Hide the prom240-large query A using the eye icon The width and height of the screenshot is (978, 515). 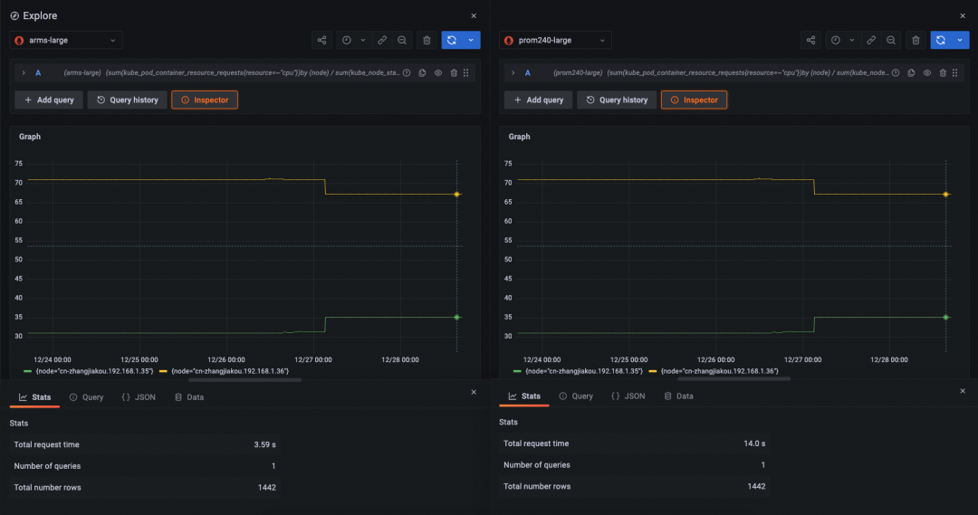point(927,72)
